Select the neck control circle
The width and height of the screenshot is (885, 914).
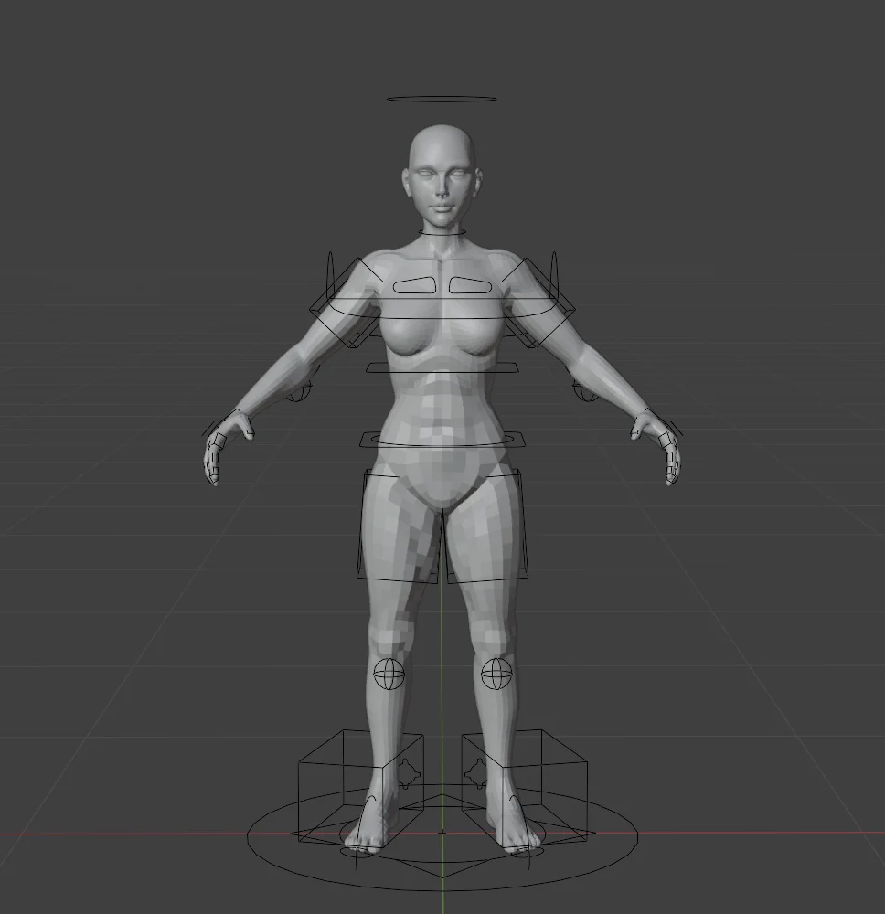click(x=442, y=236)
